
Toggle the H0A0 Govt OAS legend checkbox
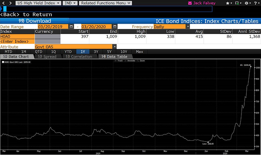3,62
